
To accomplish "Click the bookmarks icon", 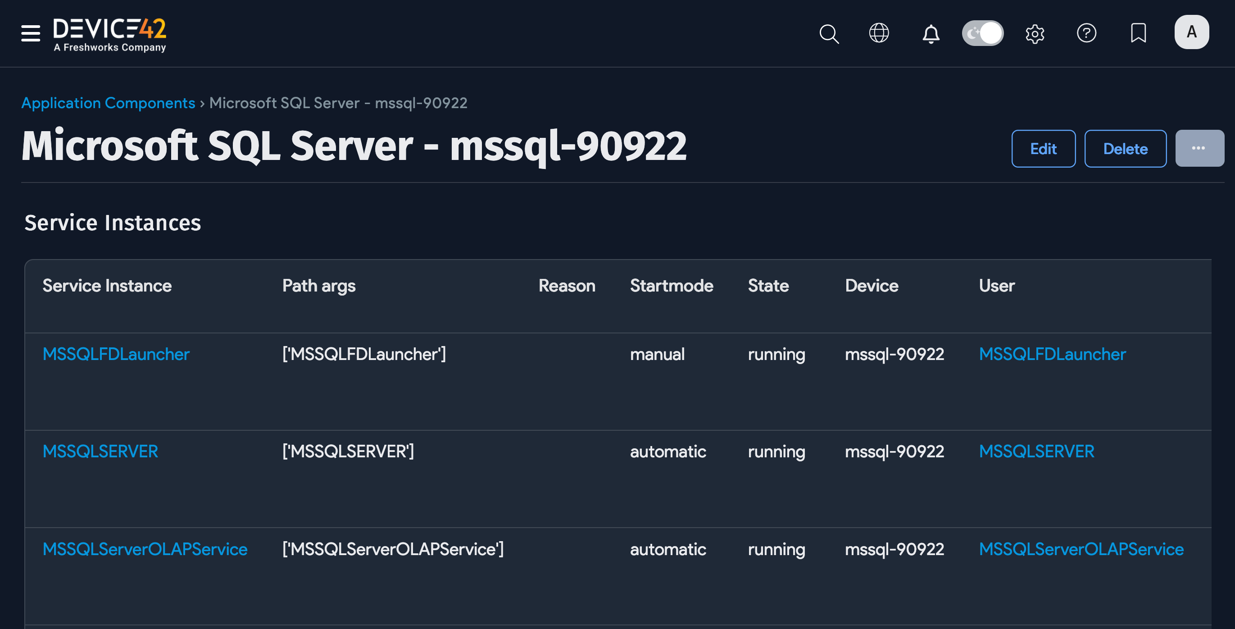I will pos(1138,33).
